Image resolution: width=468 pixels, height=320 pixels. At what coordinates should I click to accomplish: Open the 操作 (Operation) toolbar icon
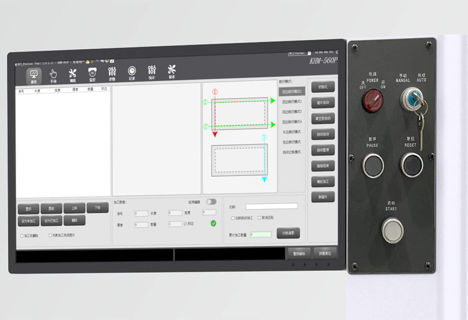34,75
